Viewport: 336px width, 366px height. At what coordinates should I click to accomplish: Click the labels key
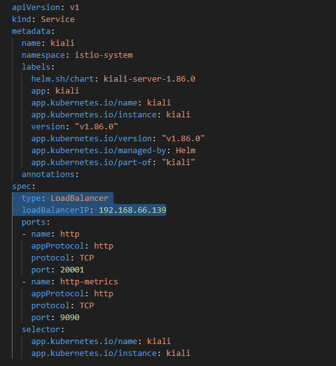tap(38, 67)
